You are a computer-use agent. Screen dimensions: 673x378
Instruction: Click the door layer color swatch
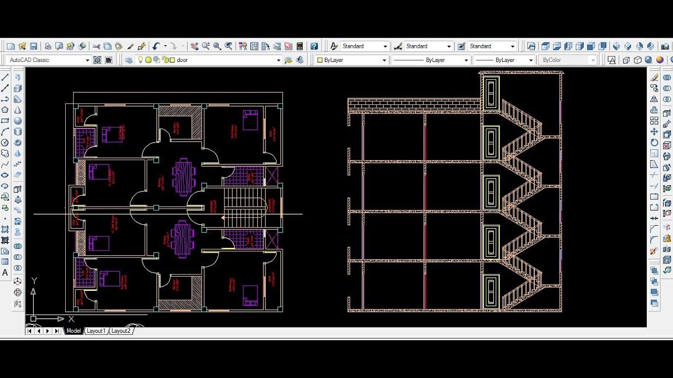(x=172, y=60)
